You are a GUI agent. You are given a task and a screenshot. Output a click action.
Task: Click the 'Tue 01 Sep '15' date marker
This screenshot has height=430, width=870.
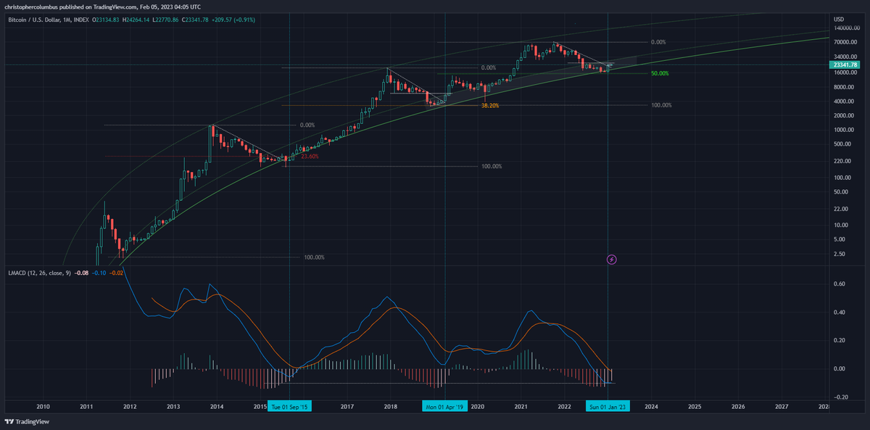coord(290,407)
